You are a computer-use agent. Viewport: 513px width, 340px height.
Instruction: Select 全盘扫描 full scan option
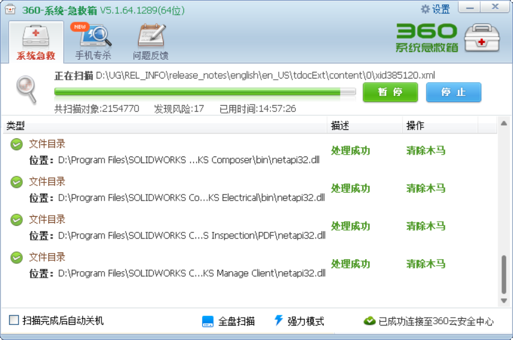pos(228,321)
